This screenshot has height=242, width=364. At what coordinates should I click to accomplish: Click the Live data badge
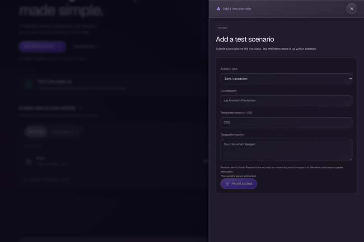(x=222, y=28)
